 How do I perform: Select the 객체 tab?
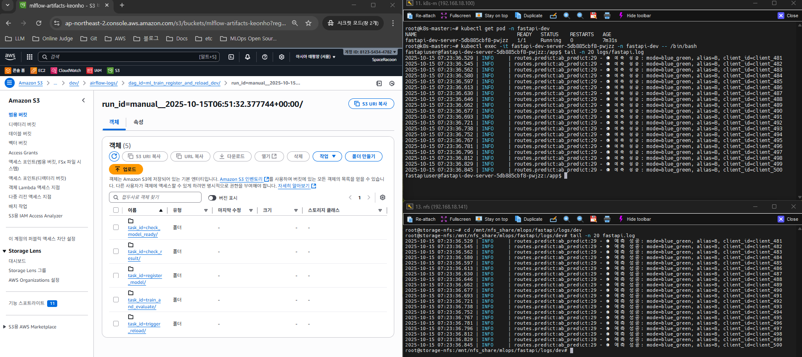coord(114,122)
